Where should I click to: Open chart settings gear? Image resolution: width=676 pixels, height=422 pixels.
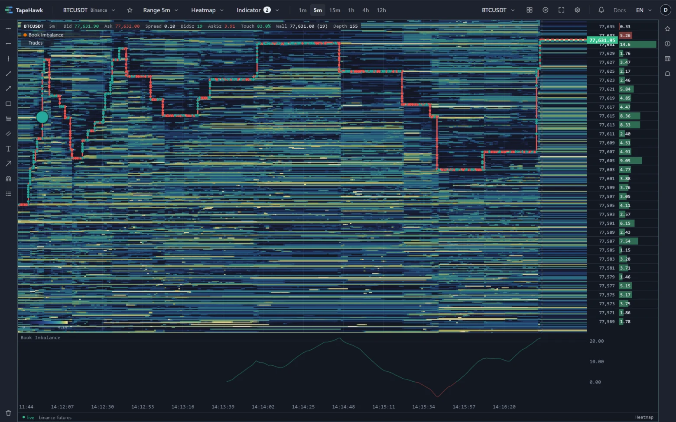pyautogui.click(x=578, y=10)
